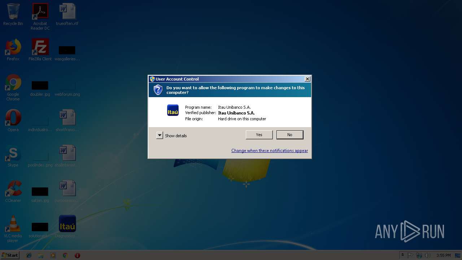Select shallinterest document on desktop

click(x=67, y=156)
